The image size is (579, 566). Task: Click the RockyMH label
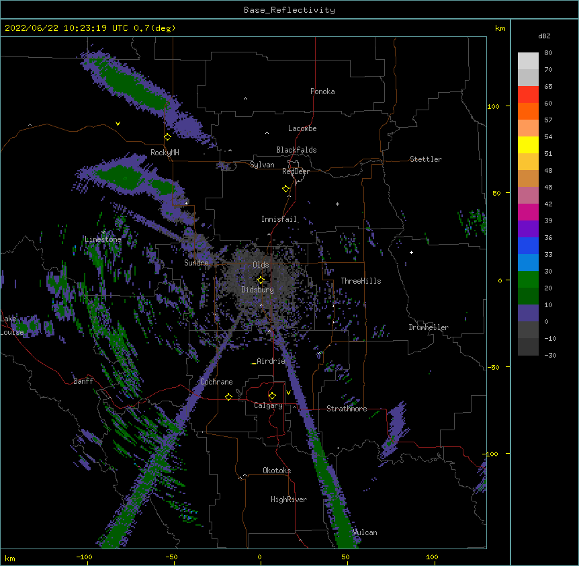coord(165,153)
